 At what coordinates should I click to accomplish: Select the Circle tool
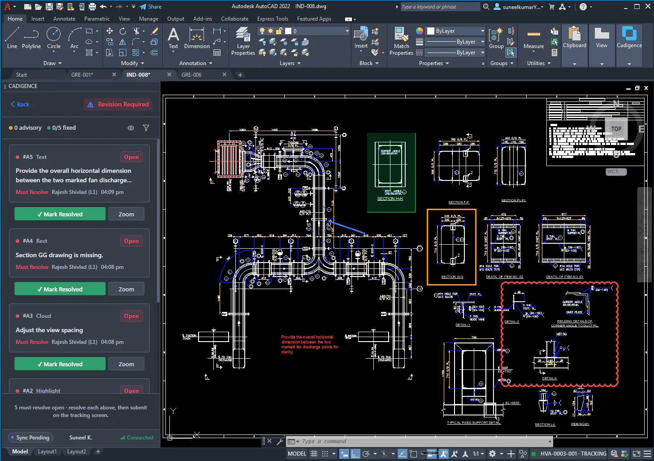point(54,38)
